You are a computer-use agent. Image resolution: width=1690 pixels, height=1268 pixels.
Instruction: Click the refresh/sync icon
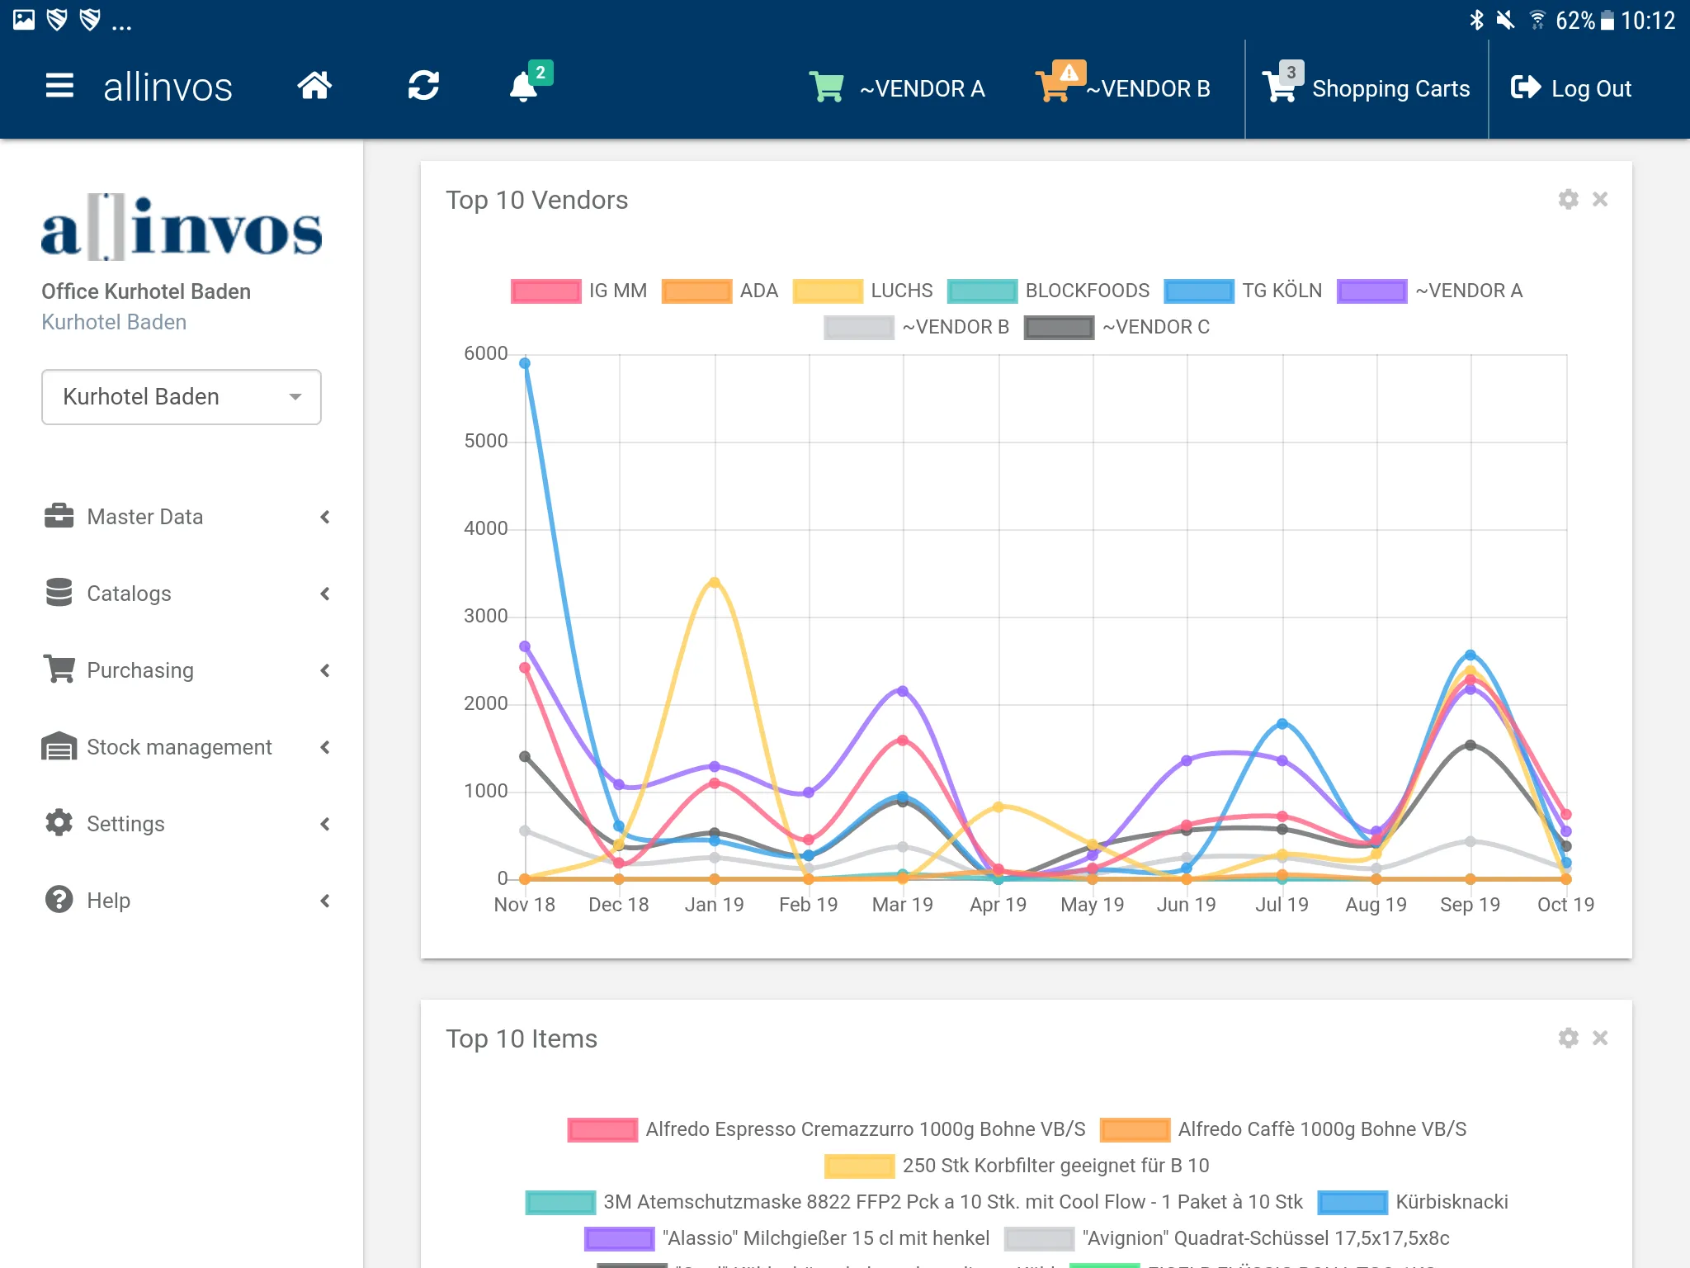point(424,88)
